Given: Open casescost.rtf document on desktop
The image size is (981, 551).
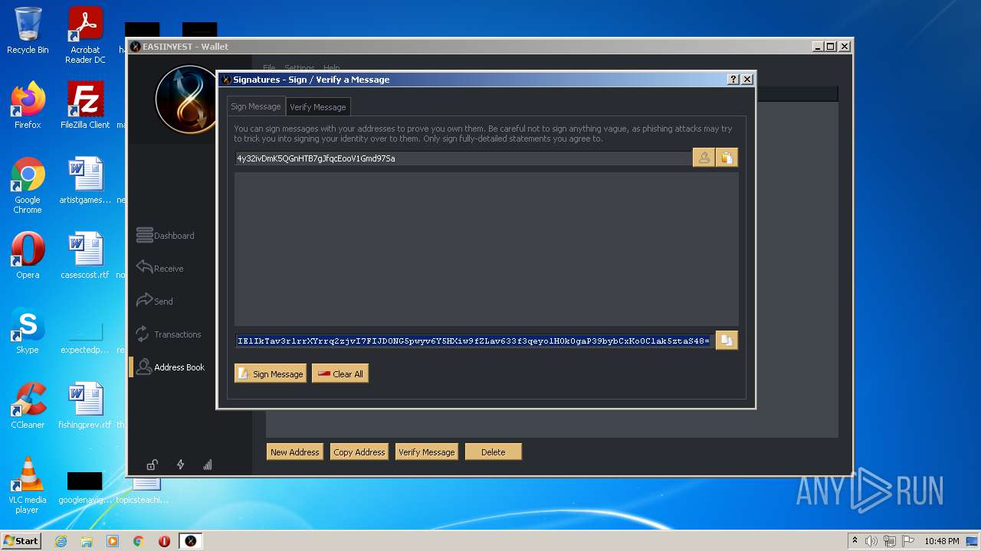Looking at the screenshot, I should click(85, 255).
